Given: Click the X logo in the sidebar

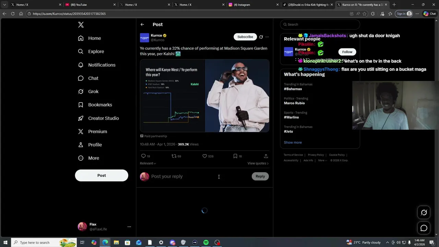Looking at the screenshot, I should (81, 25).
